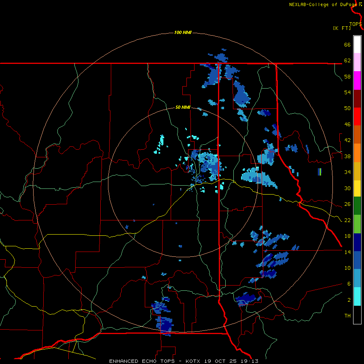
Task: Click legend value 34
Action: 347,172
